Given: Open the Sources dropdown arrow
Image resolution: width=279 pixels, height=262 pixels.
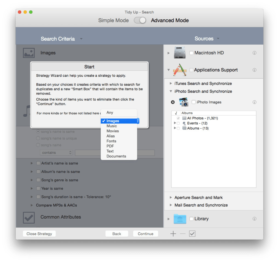Looking at the screenshot, I should 218,39.
